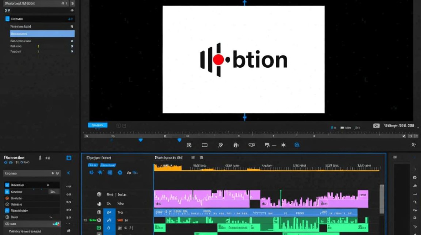Viewport: 421px width, 235px height.
Task: Click the blue pentagon icon in timeline header
Action: (x=120, y=173)
